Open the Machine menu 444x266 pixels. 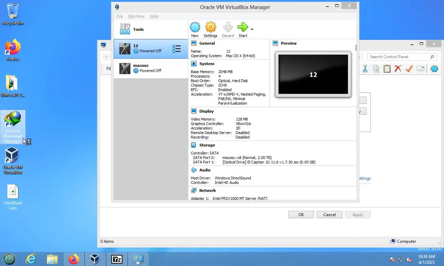click(136, 16)
